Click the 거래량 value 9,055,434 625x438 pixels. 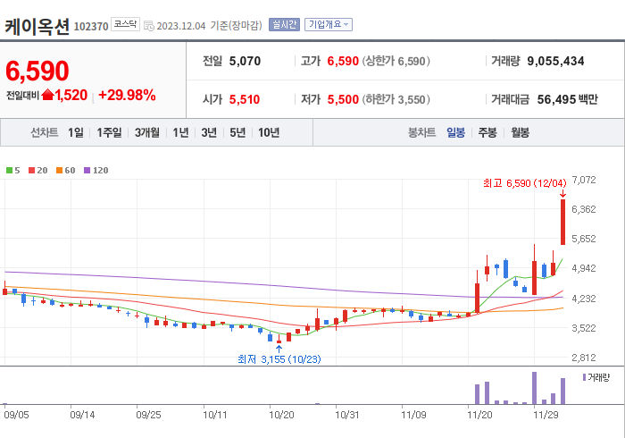[555, 61]
